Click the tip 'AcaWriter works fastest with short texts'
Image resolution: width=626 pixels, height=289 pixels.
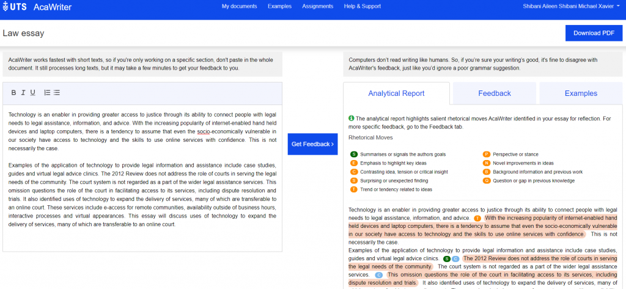pyautogui.click(x=142, y=64)
